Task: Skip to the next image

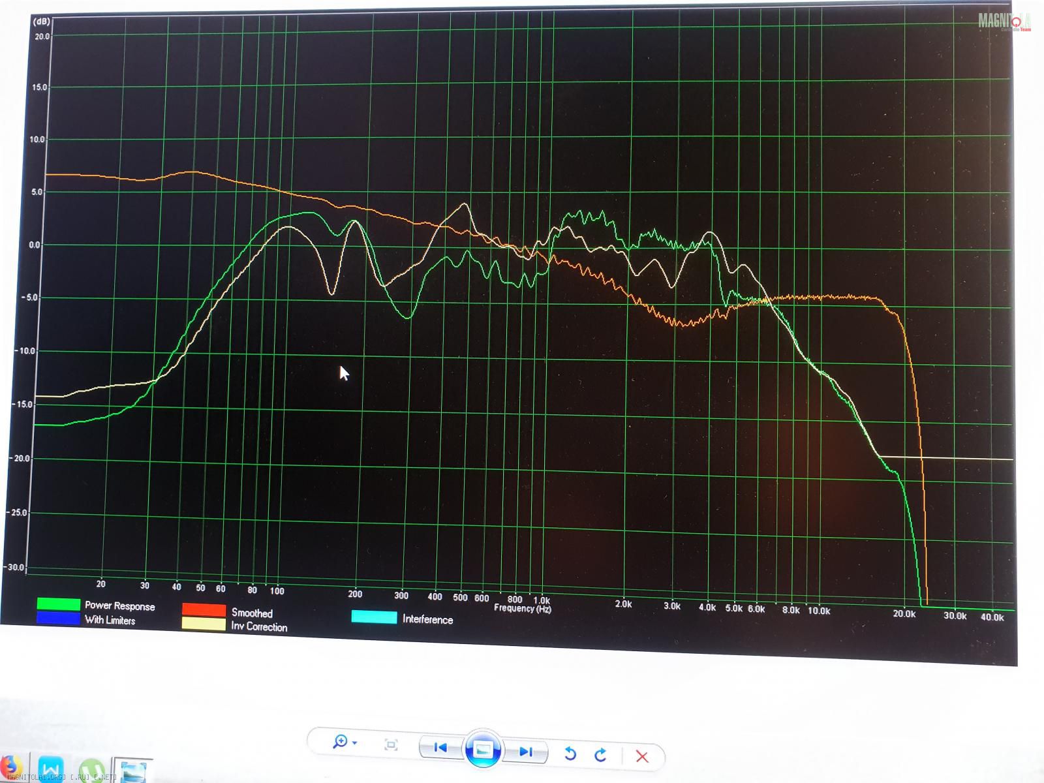Action: coord(526,752)
